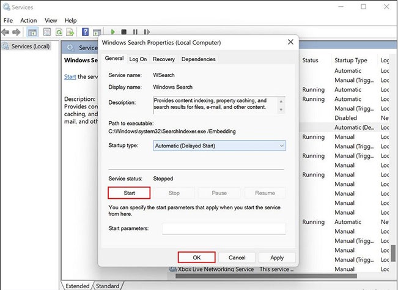Image resolution: width=398 pixels, height=290 pixels.
Task: Click the green Start Service toolbar icon
Action: [113, 32]
